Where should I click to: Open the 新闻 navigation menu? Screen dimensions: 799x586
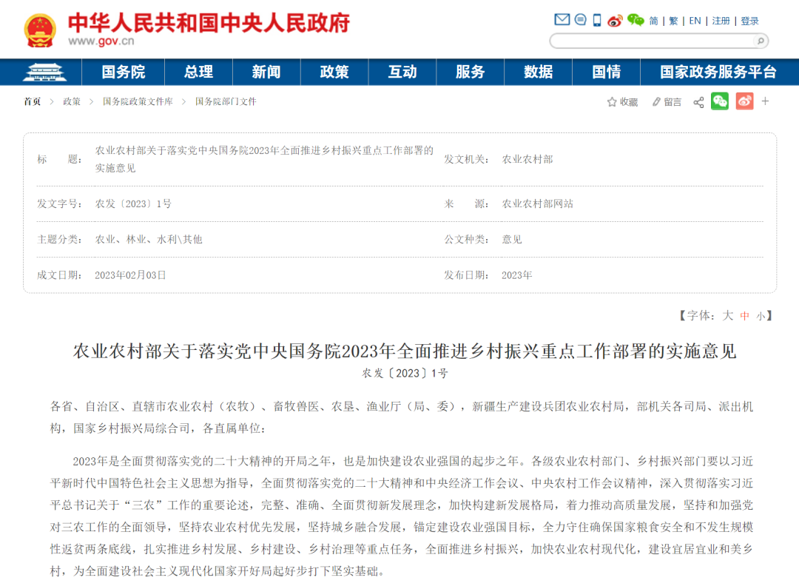pyautogui.click(x=266, y=72)
